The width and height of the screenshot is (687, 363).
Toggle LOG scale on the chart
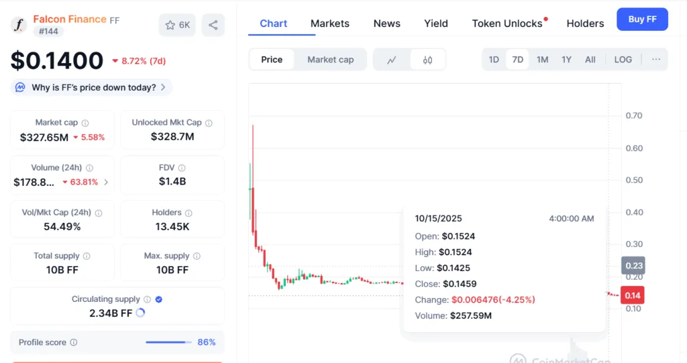pos(623,60)
